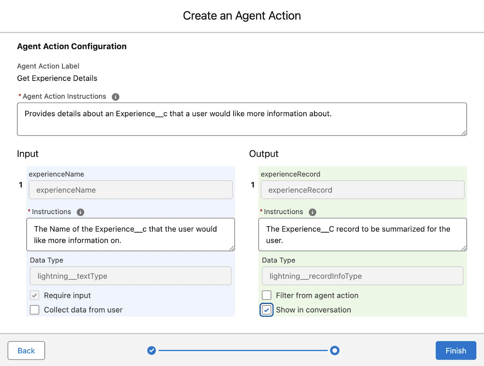
Task: Click the completed step indicator on progress bar
Action: (151, 350)
